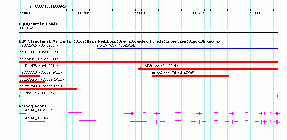The width and height of the screenshot is (287, 140).
Task: Open variant label nsv1040757 (Coe2014)
Action: (116, 45)
